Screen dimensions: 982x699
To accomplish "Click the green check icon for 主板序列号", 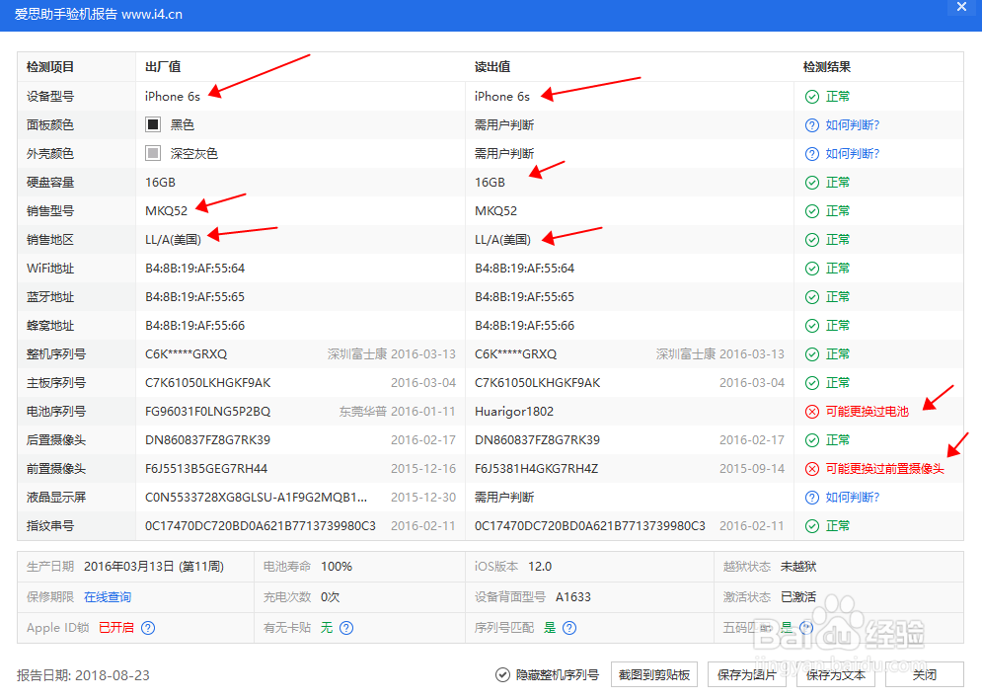I will click(811, 383).
